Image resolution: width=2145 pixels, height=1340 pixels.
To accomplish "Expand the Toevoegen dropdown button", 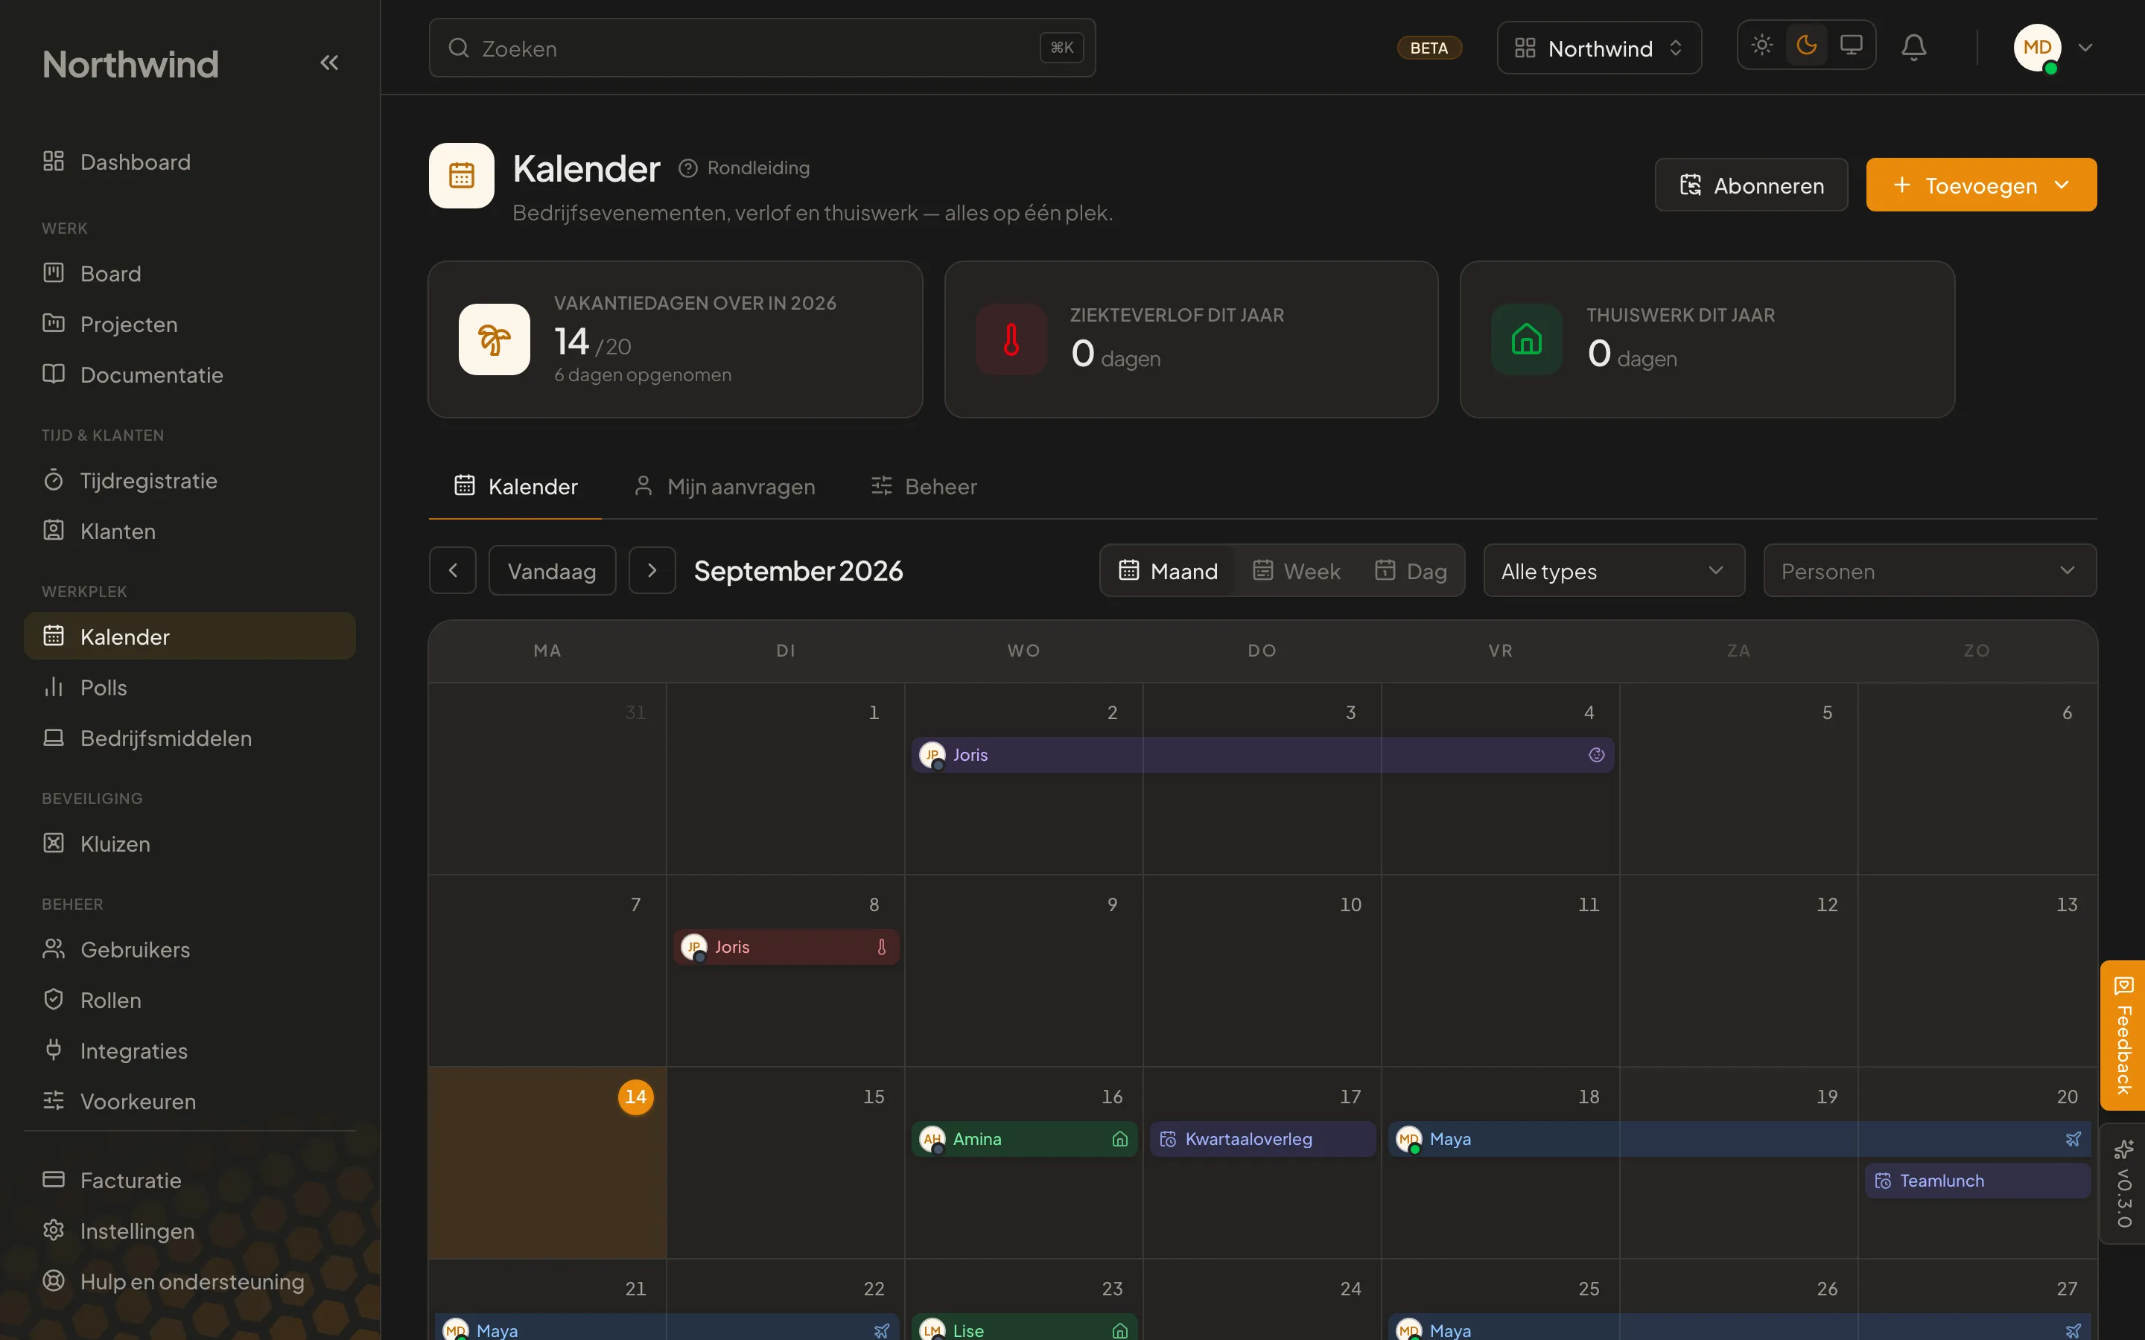I will [x=1981, y=185].
